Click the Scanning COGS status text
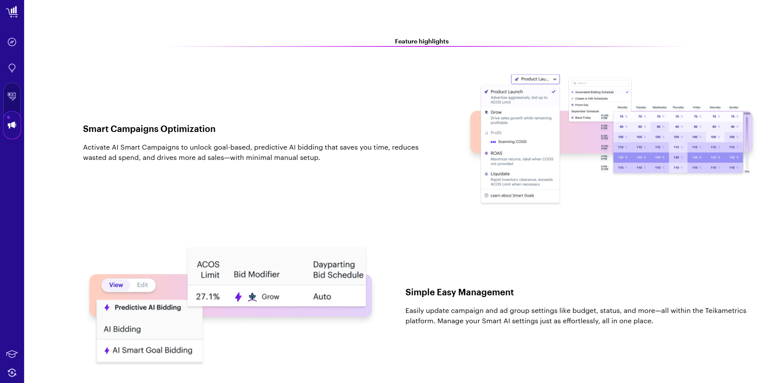764x383 pixels. point(512,142)
